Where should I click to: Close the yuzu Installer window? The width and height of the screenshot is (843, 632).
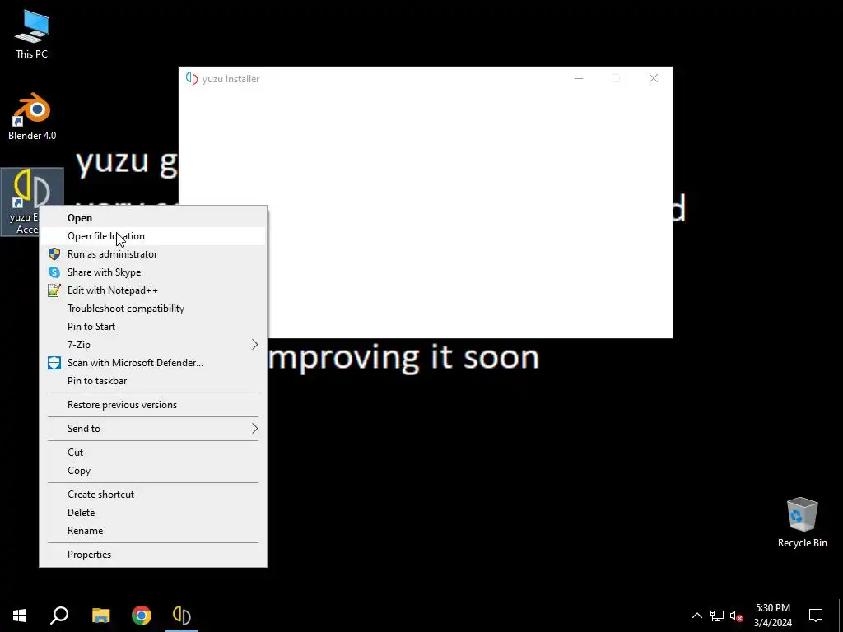tap(653, 78)
